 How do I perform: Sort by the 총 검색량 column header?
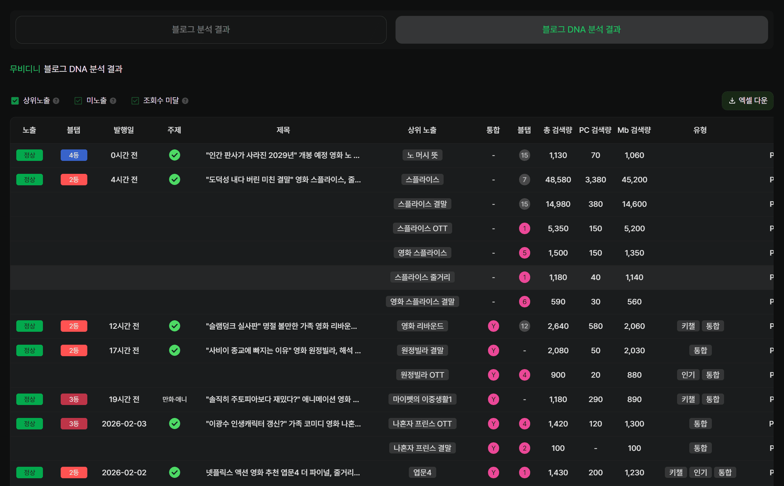558,130
